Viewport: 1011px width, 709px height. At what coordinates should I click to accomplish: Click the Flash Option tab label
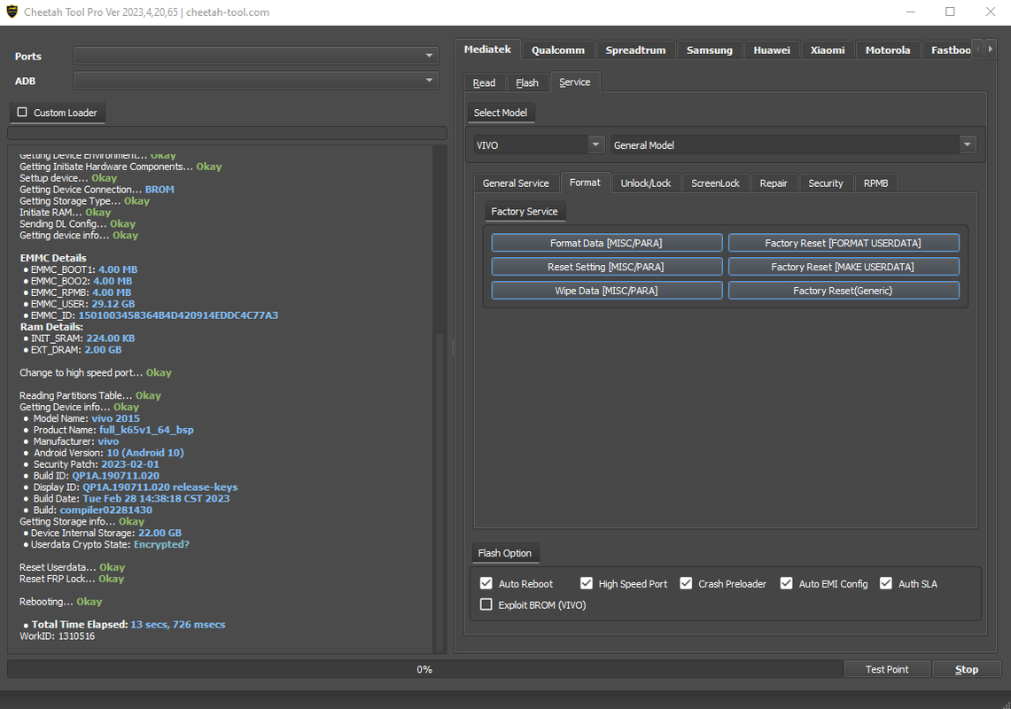pyautogui.click(x=505, y=553)
